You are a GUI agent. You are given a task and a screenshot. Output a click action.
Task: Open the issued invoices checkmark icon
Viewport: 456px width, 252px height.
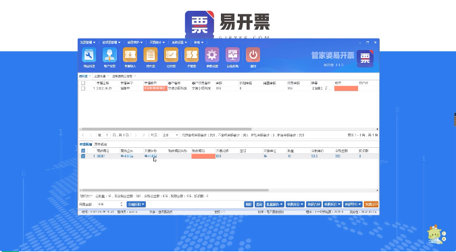coord(171,55)
